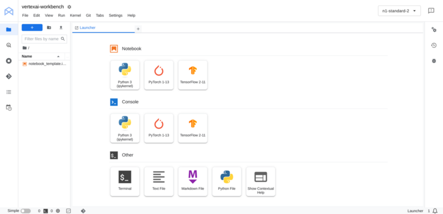
Task: Open TensorFlow 2-11 console
Action: [x=193, y=128]
